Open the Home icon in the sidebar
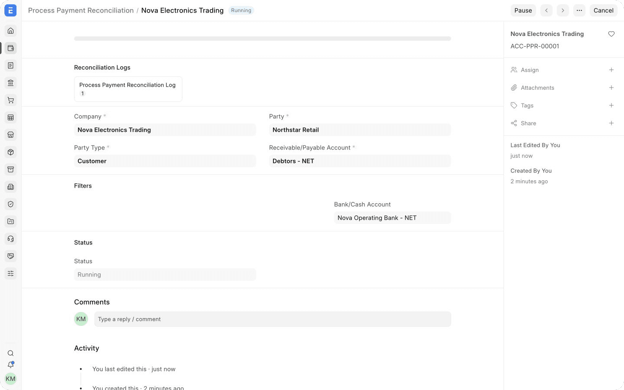 tap(10, 31)
